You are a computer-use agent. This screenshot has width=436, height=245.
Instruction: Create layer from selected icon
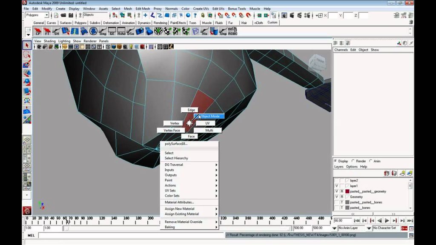tap(410, 174)
